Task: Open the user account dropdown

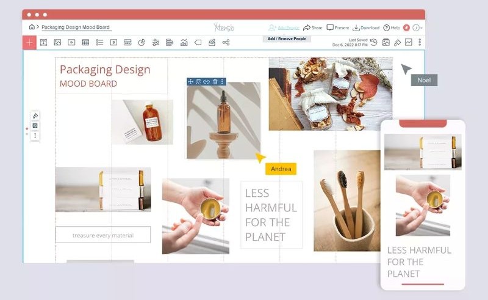Action: pos(417,27)
